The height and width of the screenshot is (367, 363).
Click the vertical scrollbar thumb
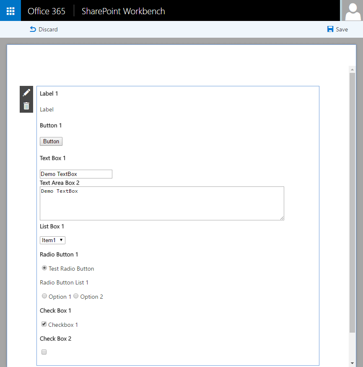tap(352, 203)
